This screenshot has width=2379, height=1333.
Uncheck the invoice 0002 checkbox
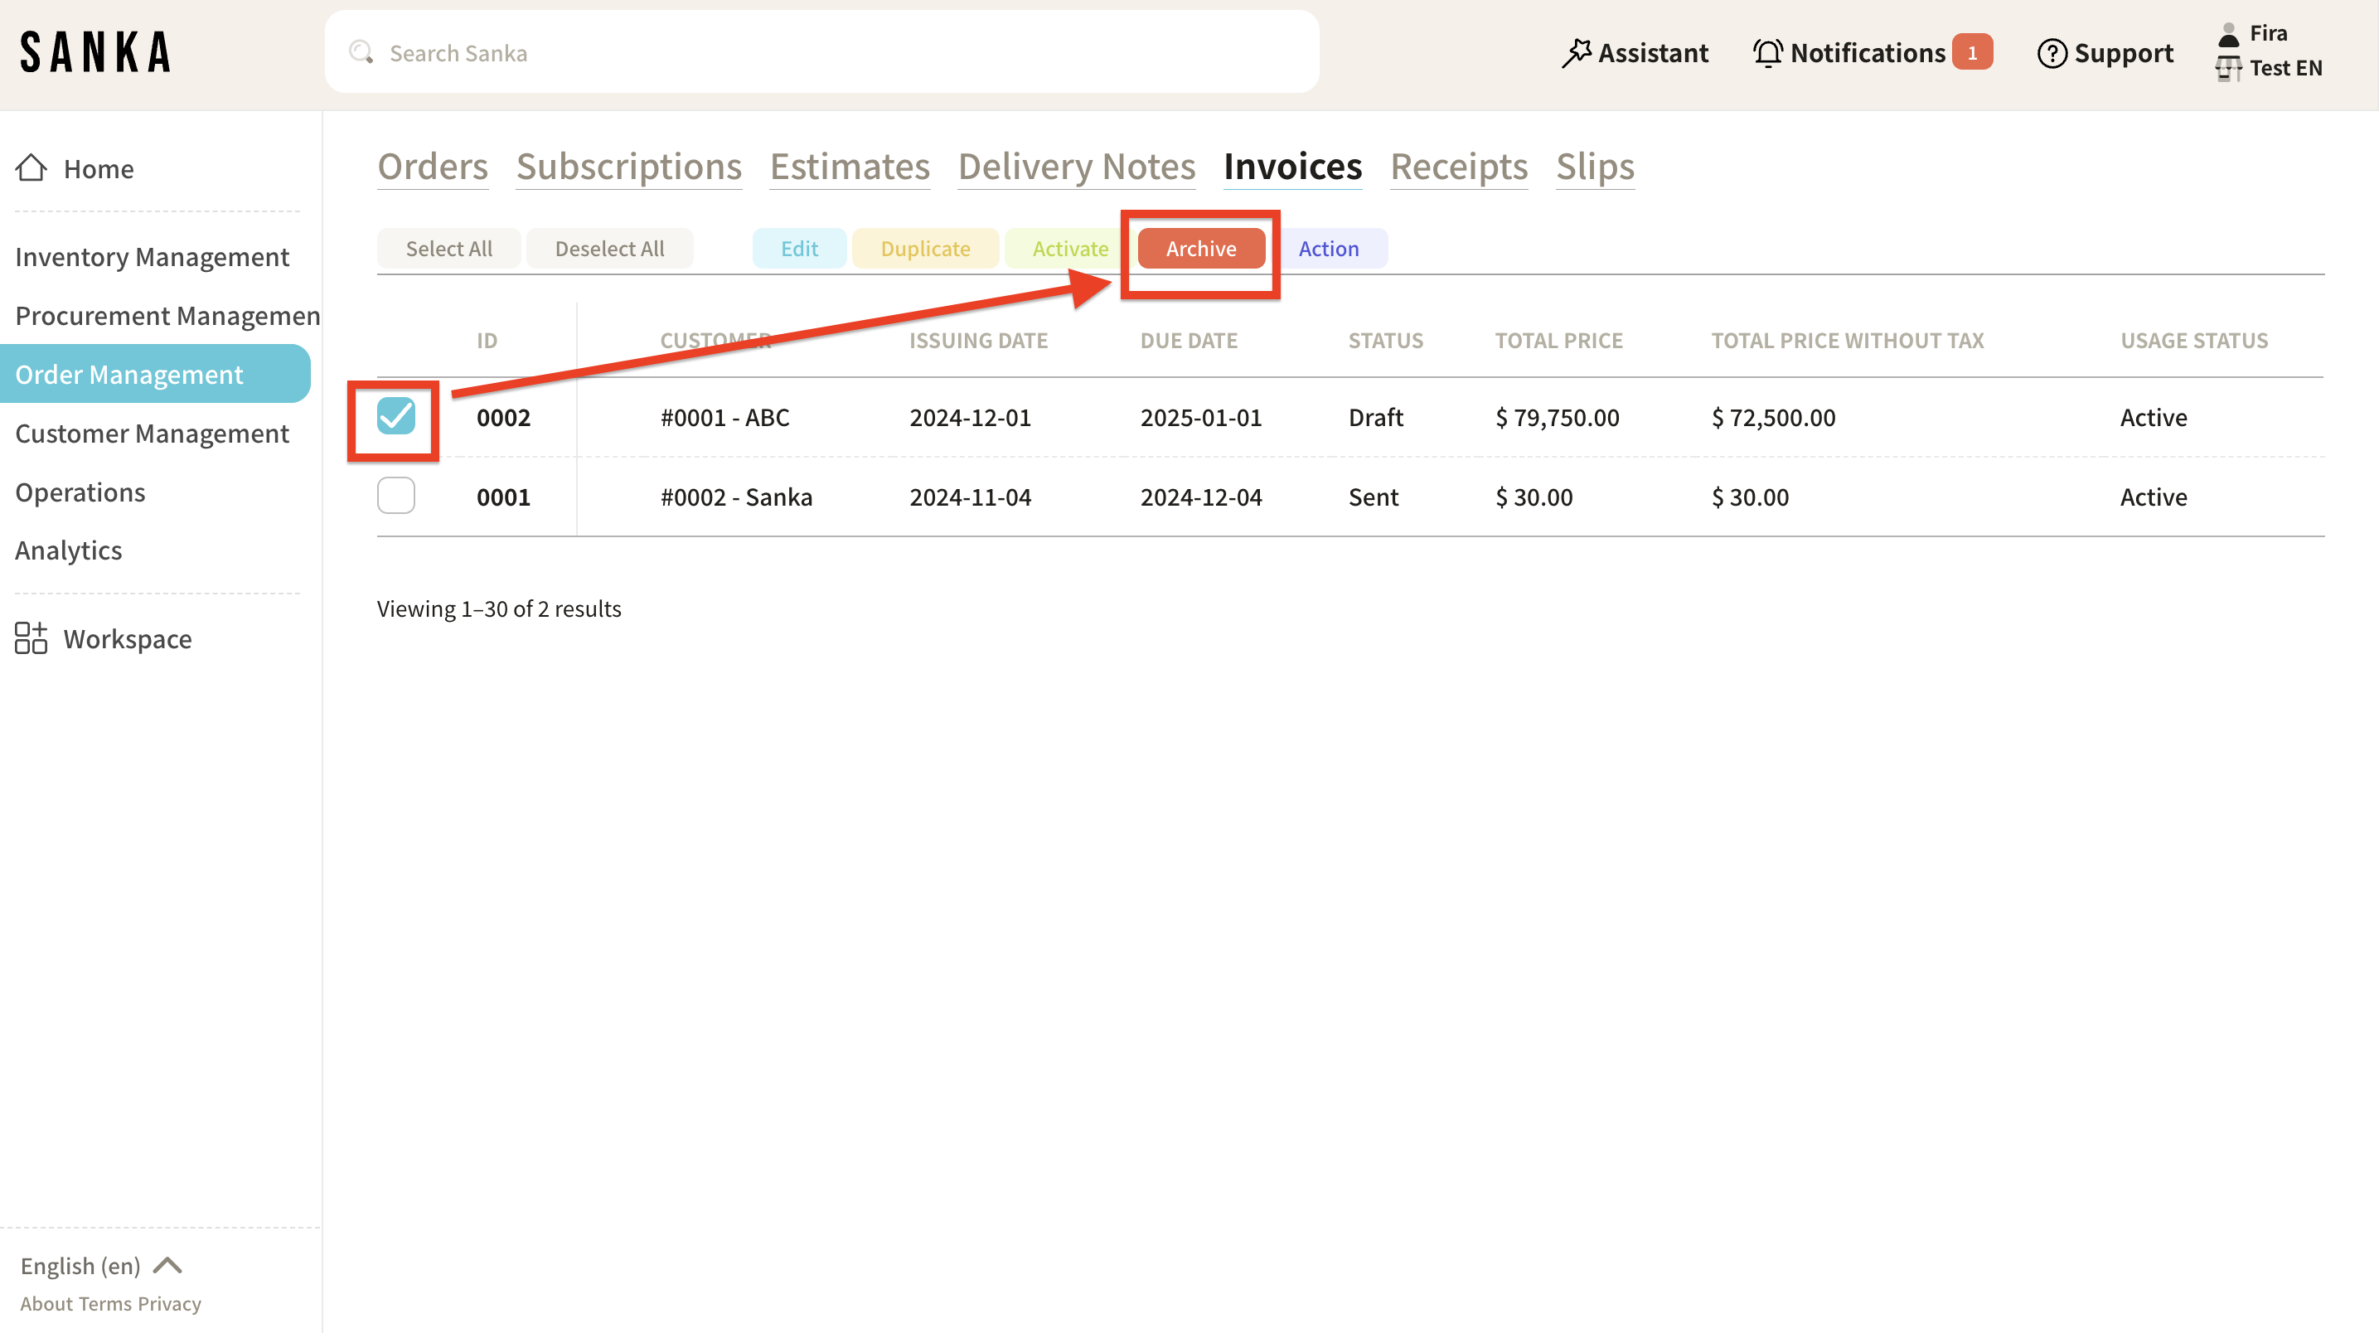pos(395,417)
